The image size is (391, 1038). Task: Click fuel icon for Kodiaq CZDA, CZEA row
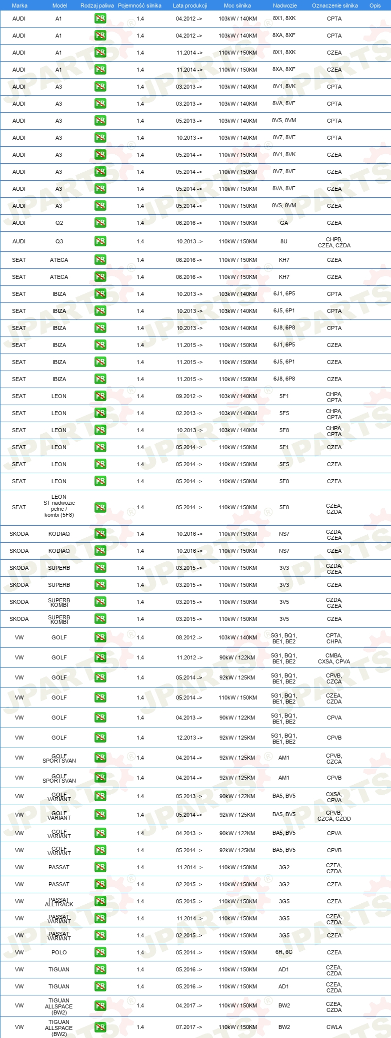point(100,534)
